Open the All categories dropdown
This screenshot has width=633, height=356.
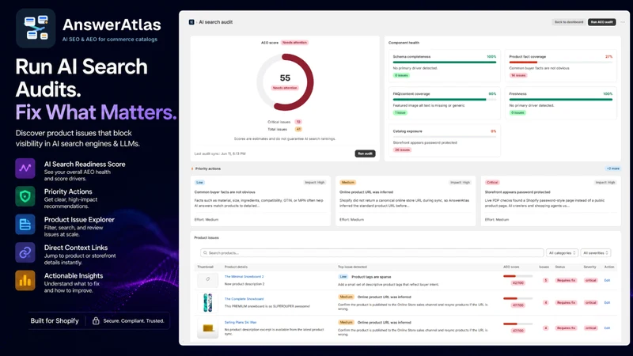(x=562, y=253)
